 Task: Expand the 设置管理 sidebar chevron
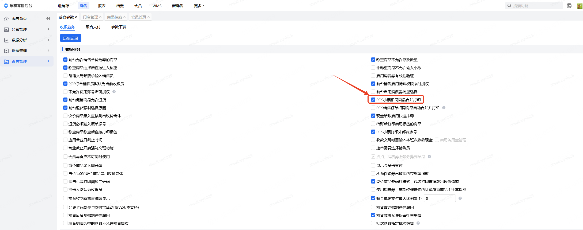[48, 61]
